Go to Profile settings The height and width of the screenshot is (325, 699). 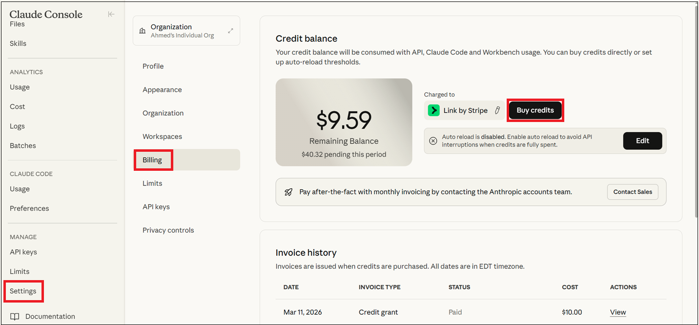(153, 66)
